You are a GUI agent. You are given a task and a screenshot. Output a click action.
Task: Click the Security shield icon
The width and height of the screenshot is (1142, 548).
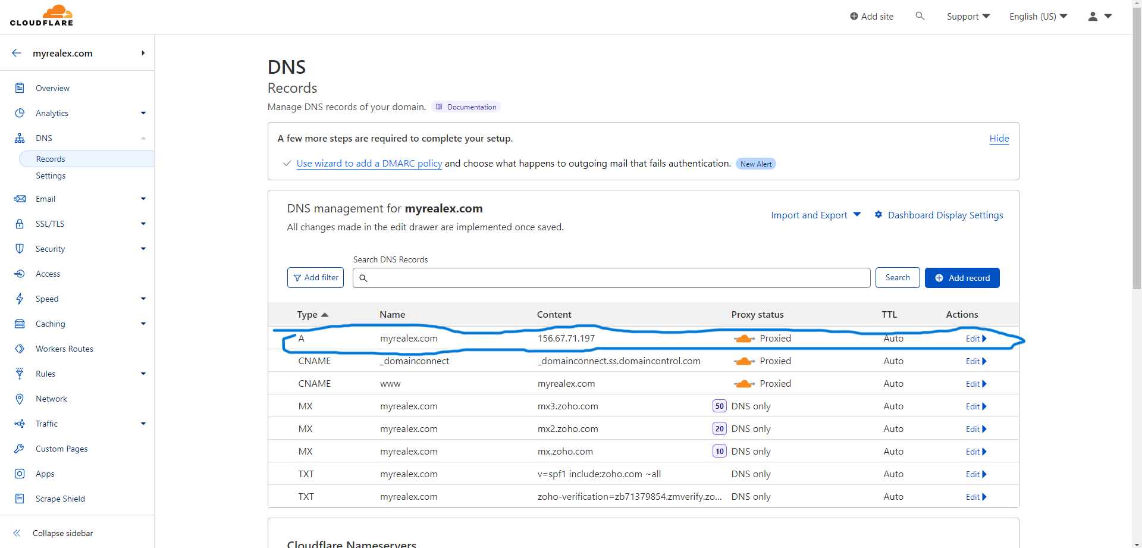coord(20,249)
